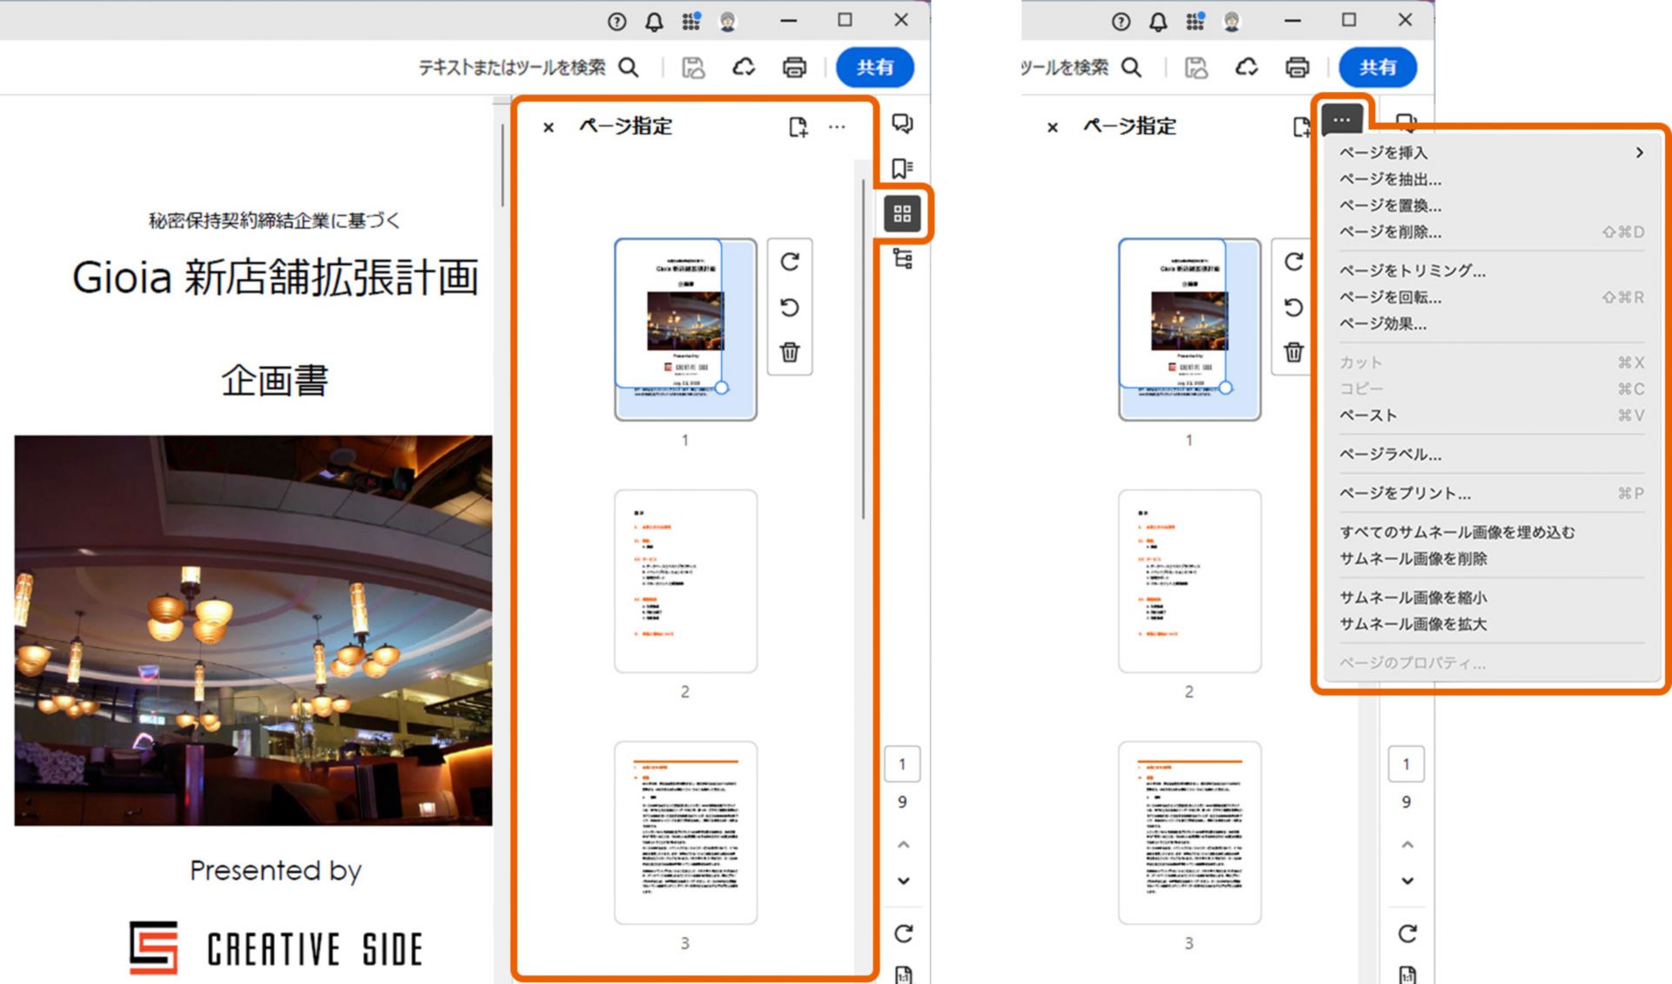Click the print icon in top toolbar
This screenshot has height=984, width=1672.
[x=794, y=67]
